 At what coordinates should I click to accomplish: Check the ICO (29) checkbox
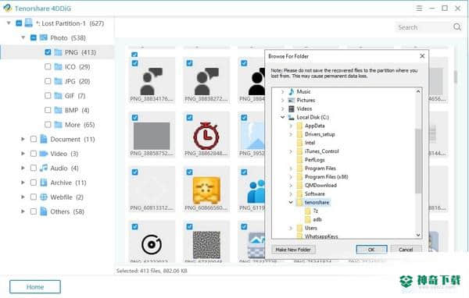pos(48,66)
